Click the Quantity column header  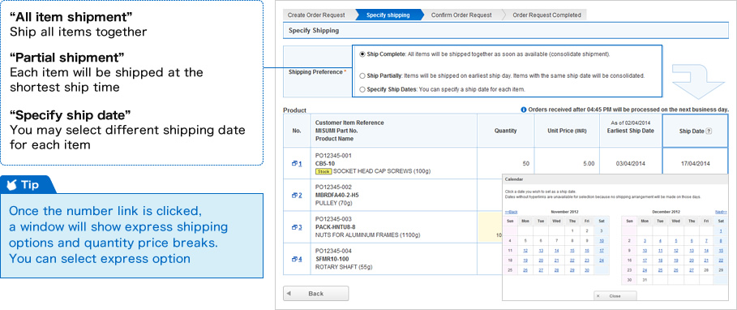click(x=506, y=131)
